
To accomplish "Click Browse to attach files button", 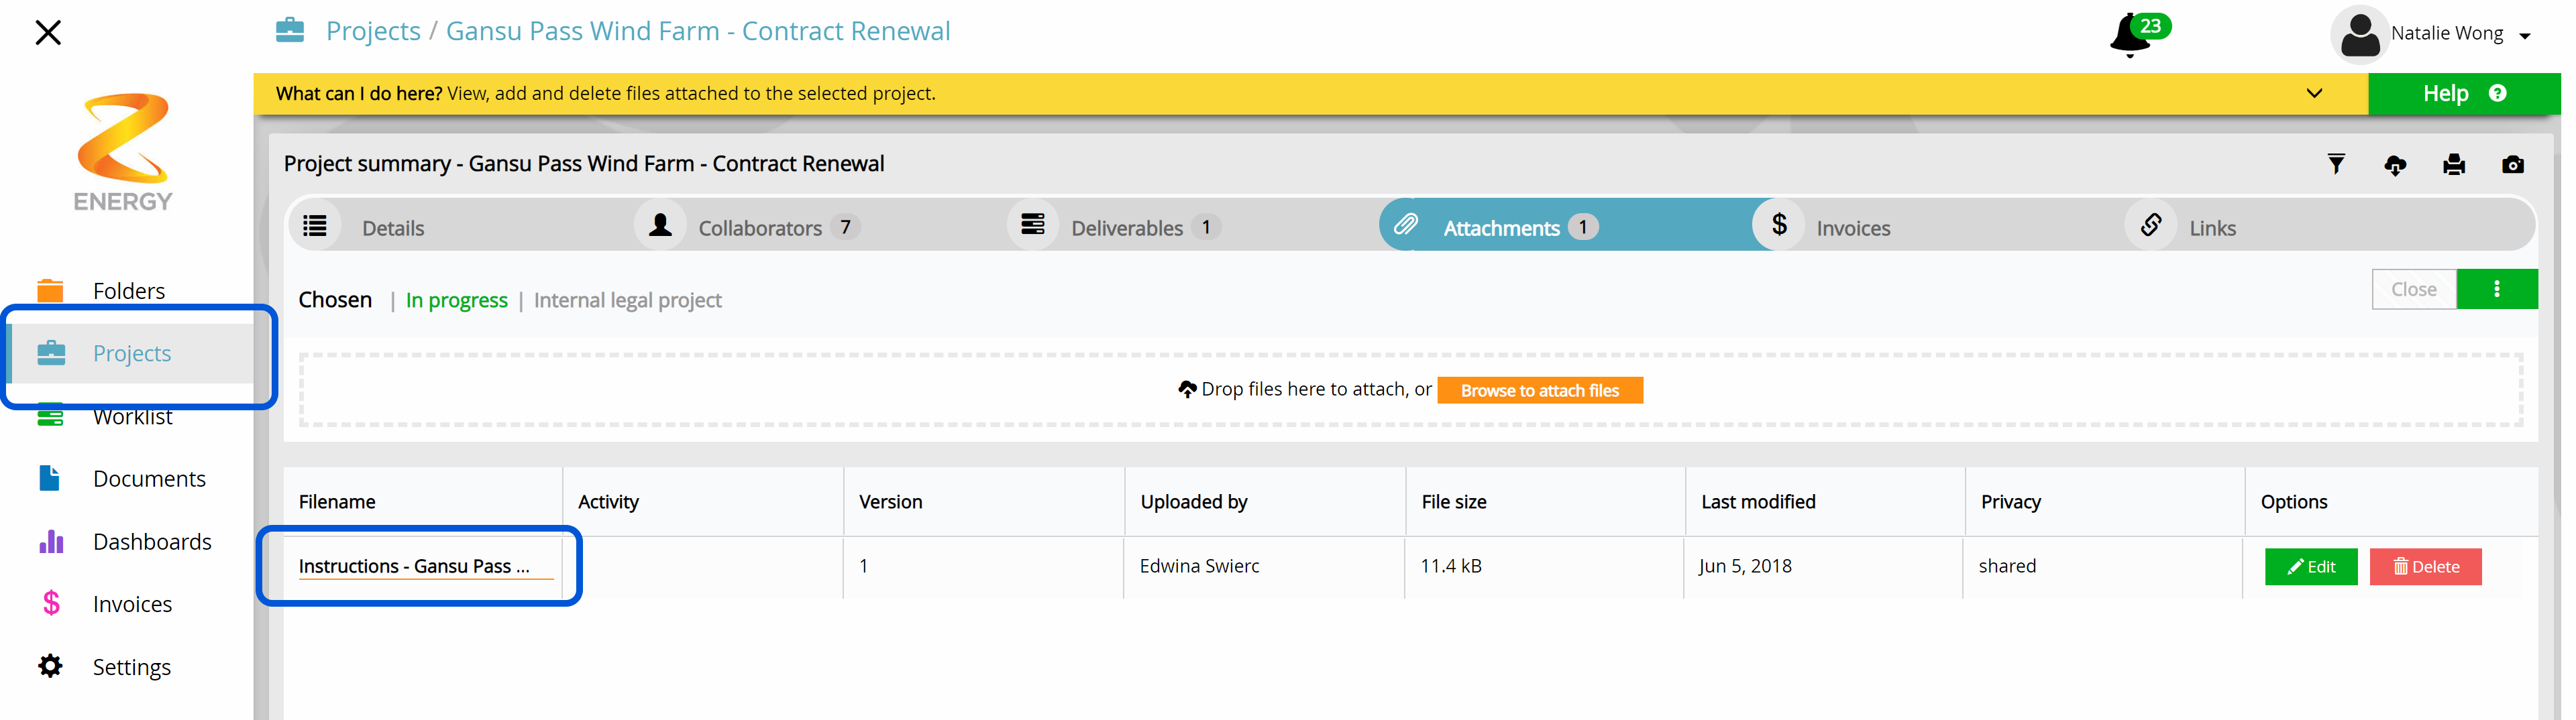I will click(x=1539, y=390).
